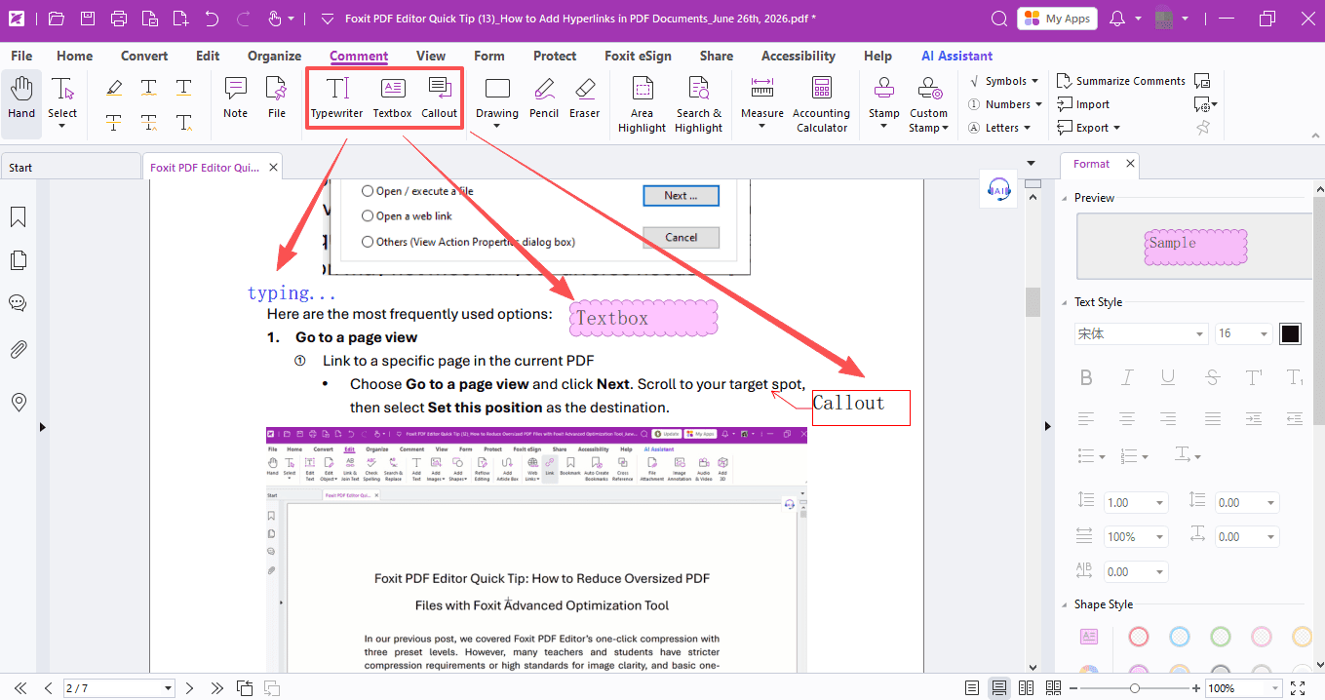Open the Symbols dropdown
Viewport: 1325px width, 700px height.
pos(1004,81)
